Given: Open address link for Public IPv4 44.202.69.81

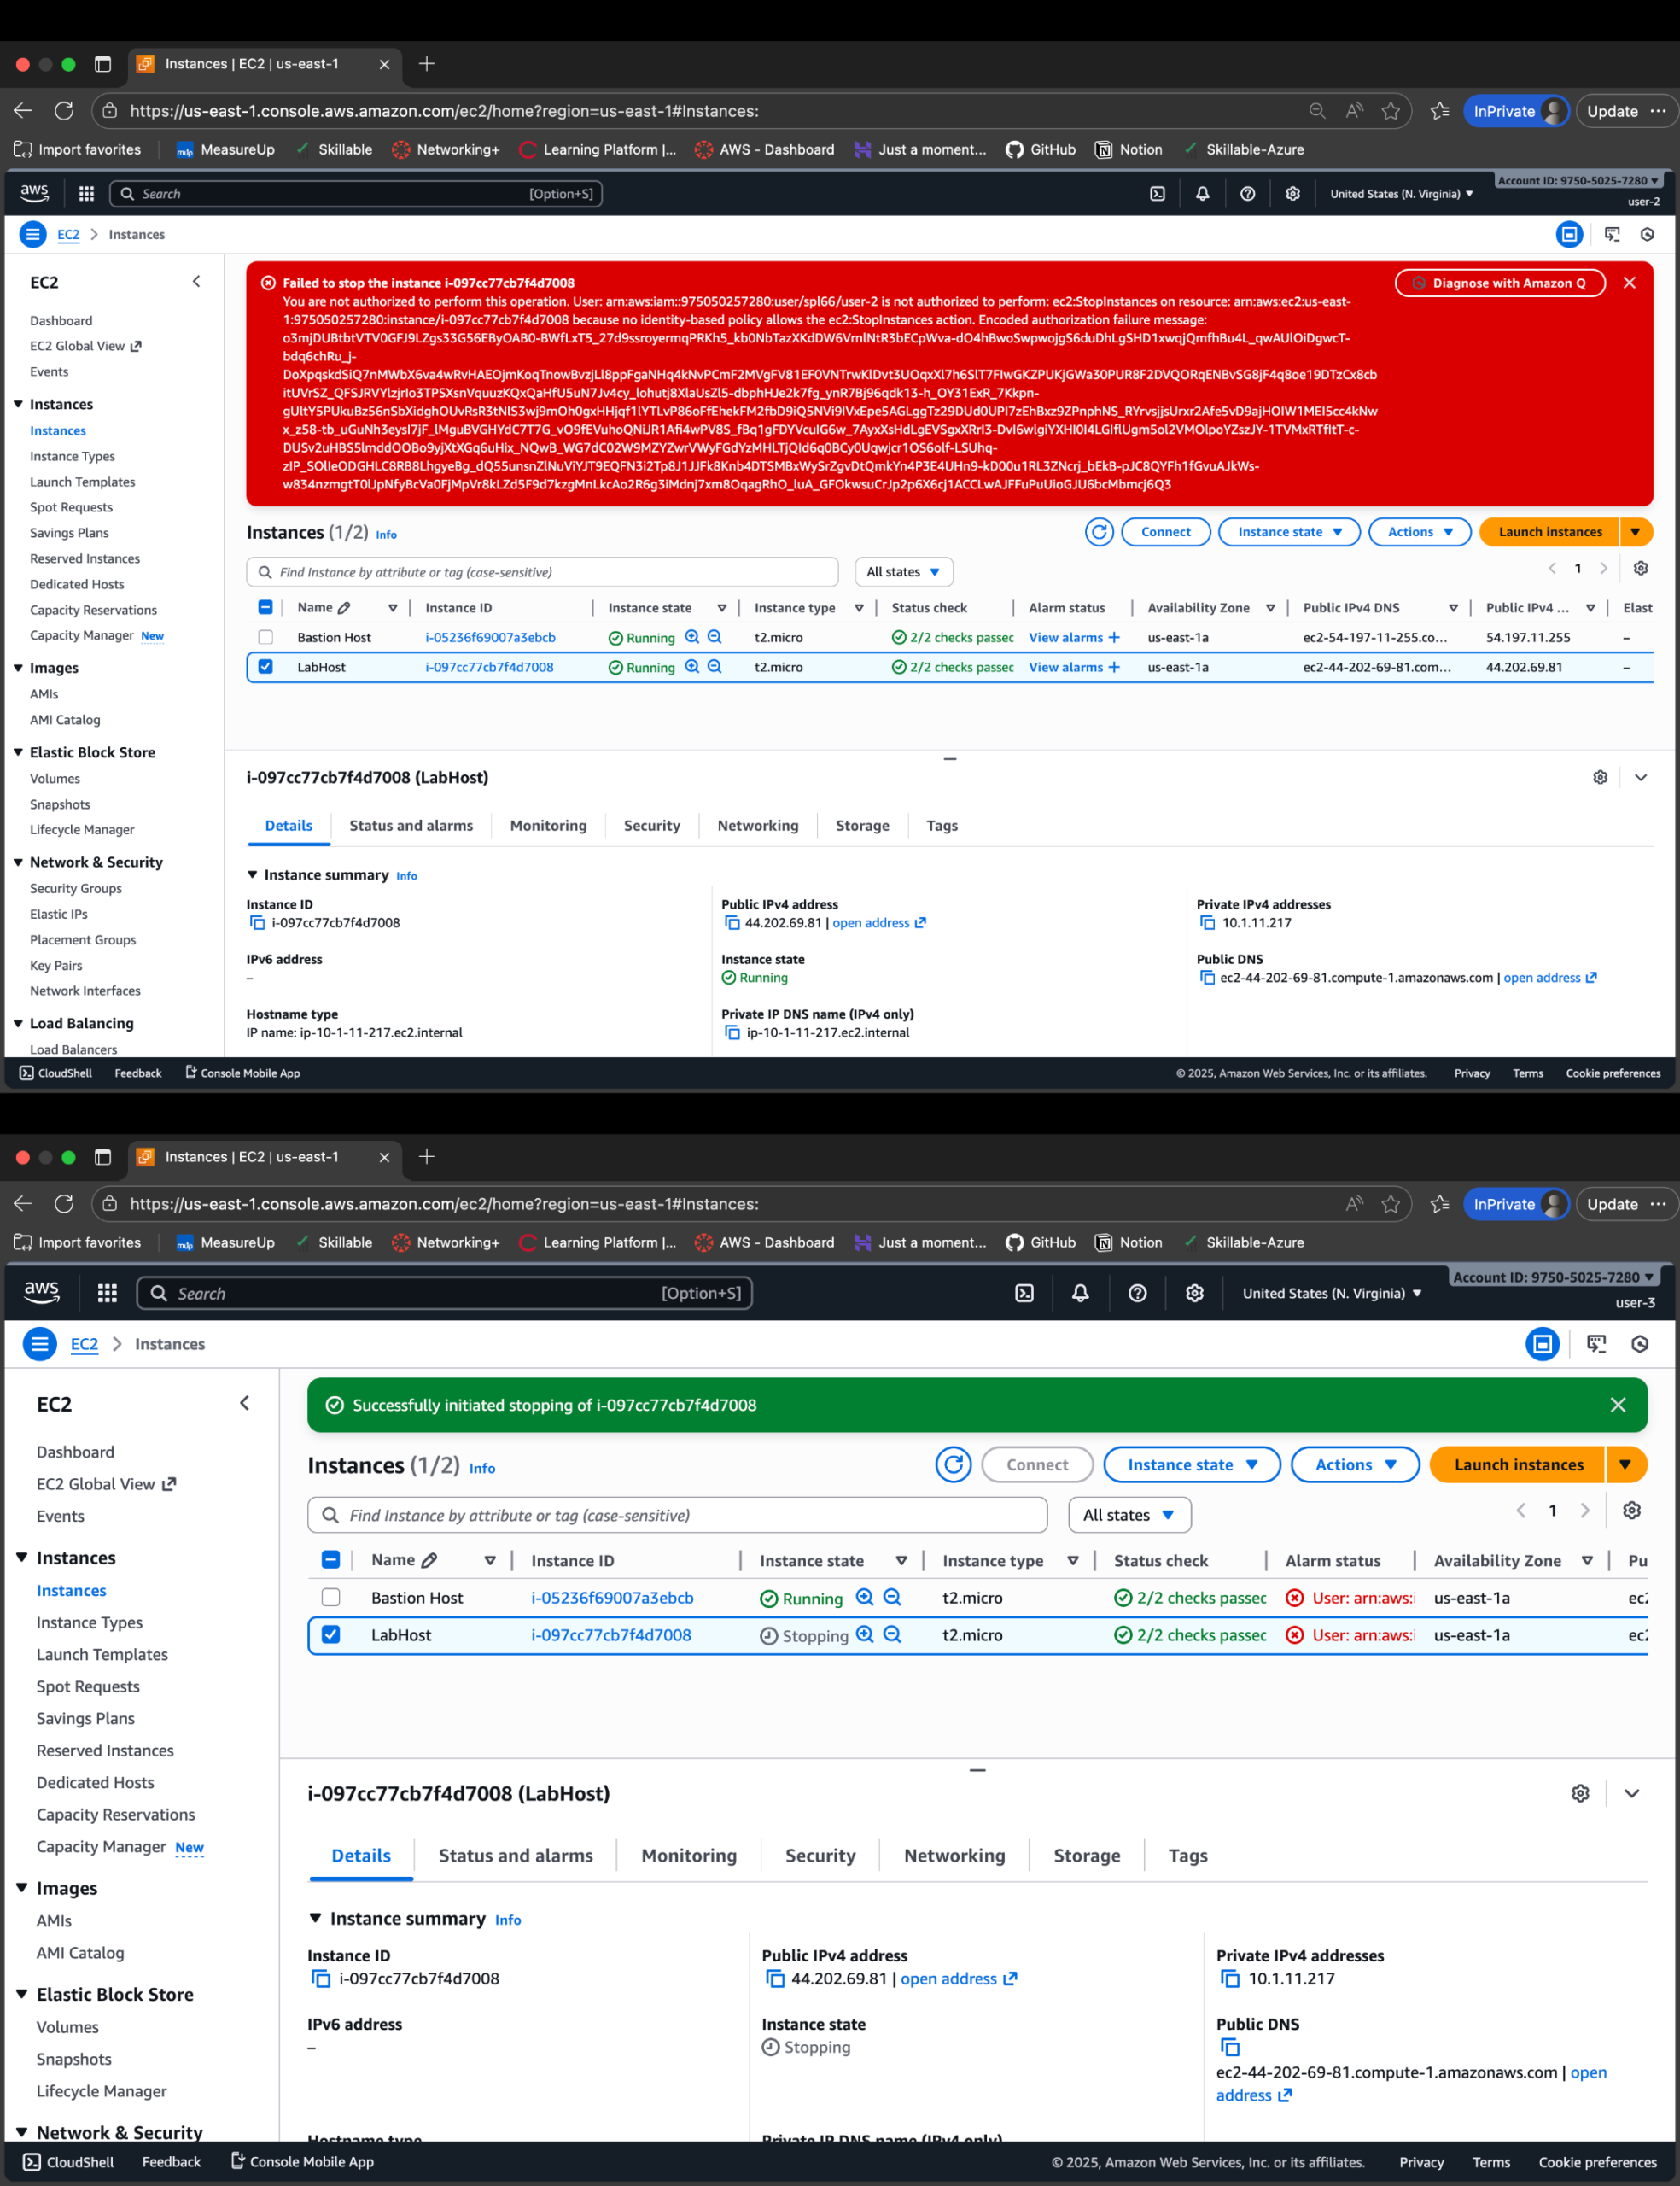Looking at the screenshot, I should pos(872,922).
